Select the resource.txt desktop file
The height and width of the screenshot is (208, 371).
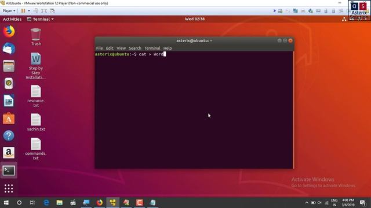[36, 96]
